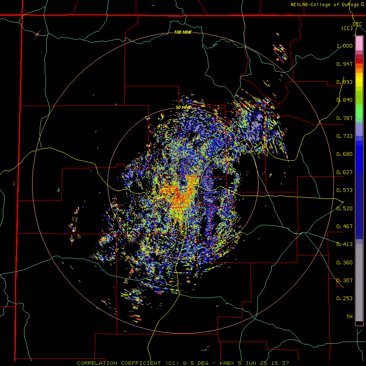
Task: Click the 0.787 legend value
Action: point(344,118)
